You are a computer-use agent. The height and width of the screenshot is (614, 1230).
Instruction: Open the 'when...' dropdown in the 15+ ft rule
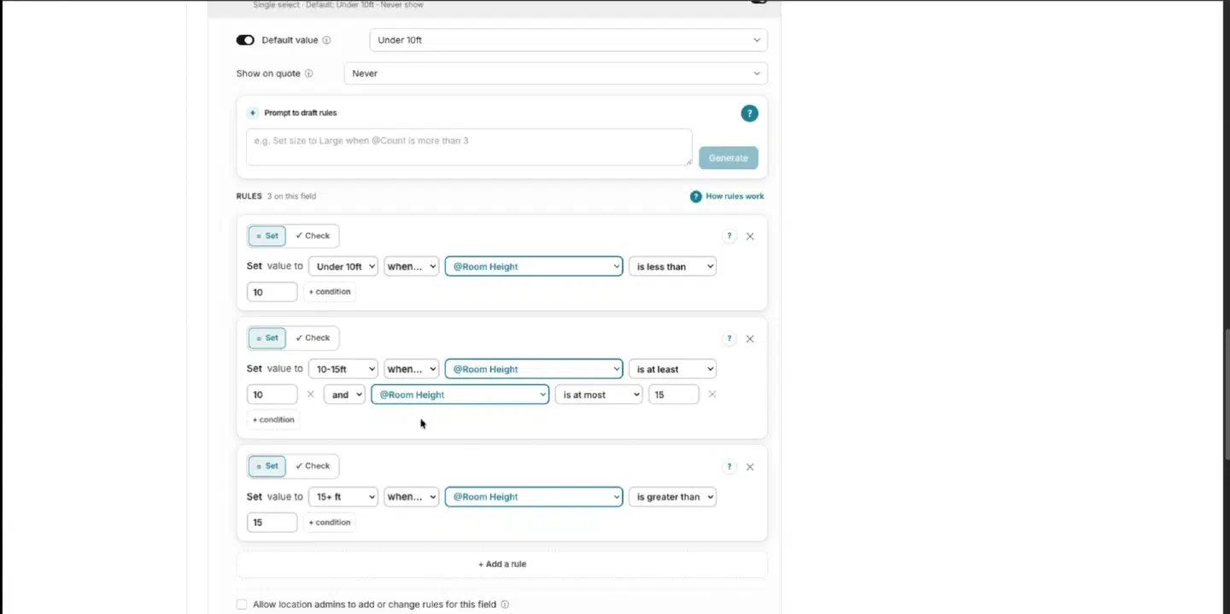pos(412,497)
